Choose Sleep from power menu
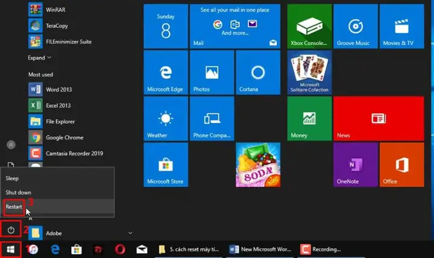The height and width of the screenshot is (258, 434). point(58,178)
